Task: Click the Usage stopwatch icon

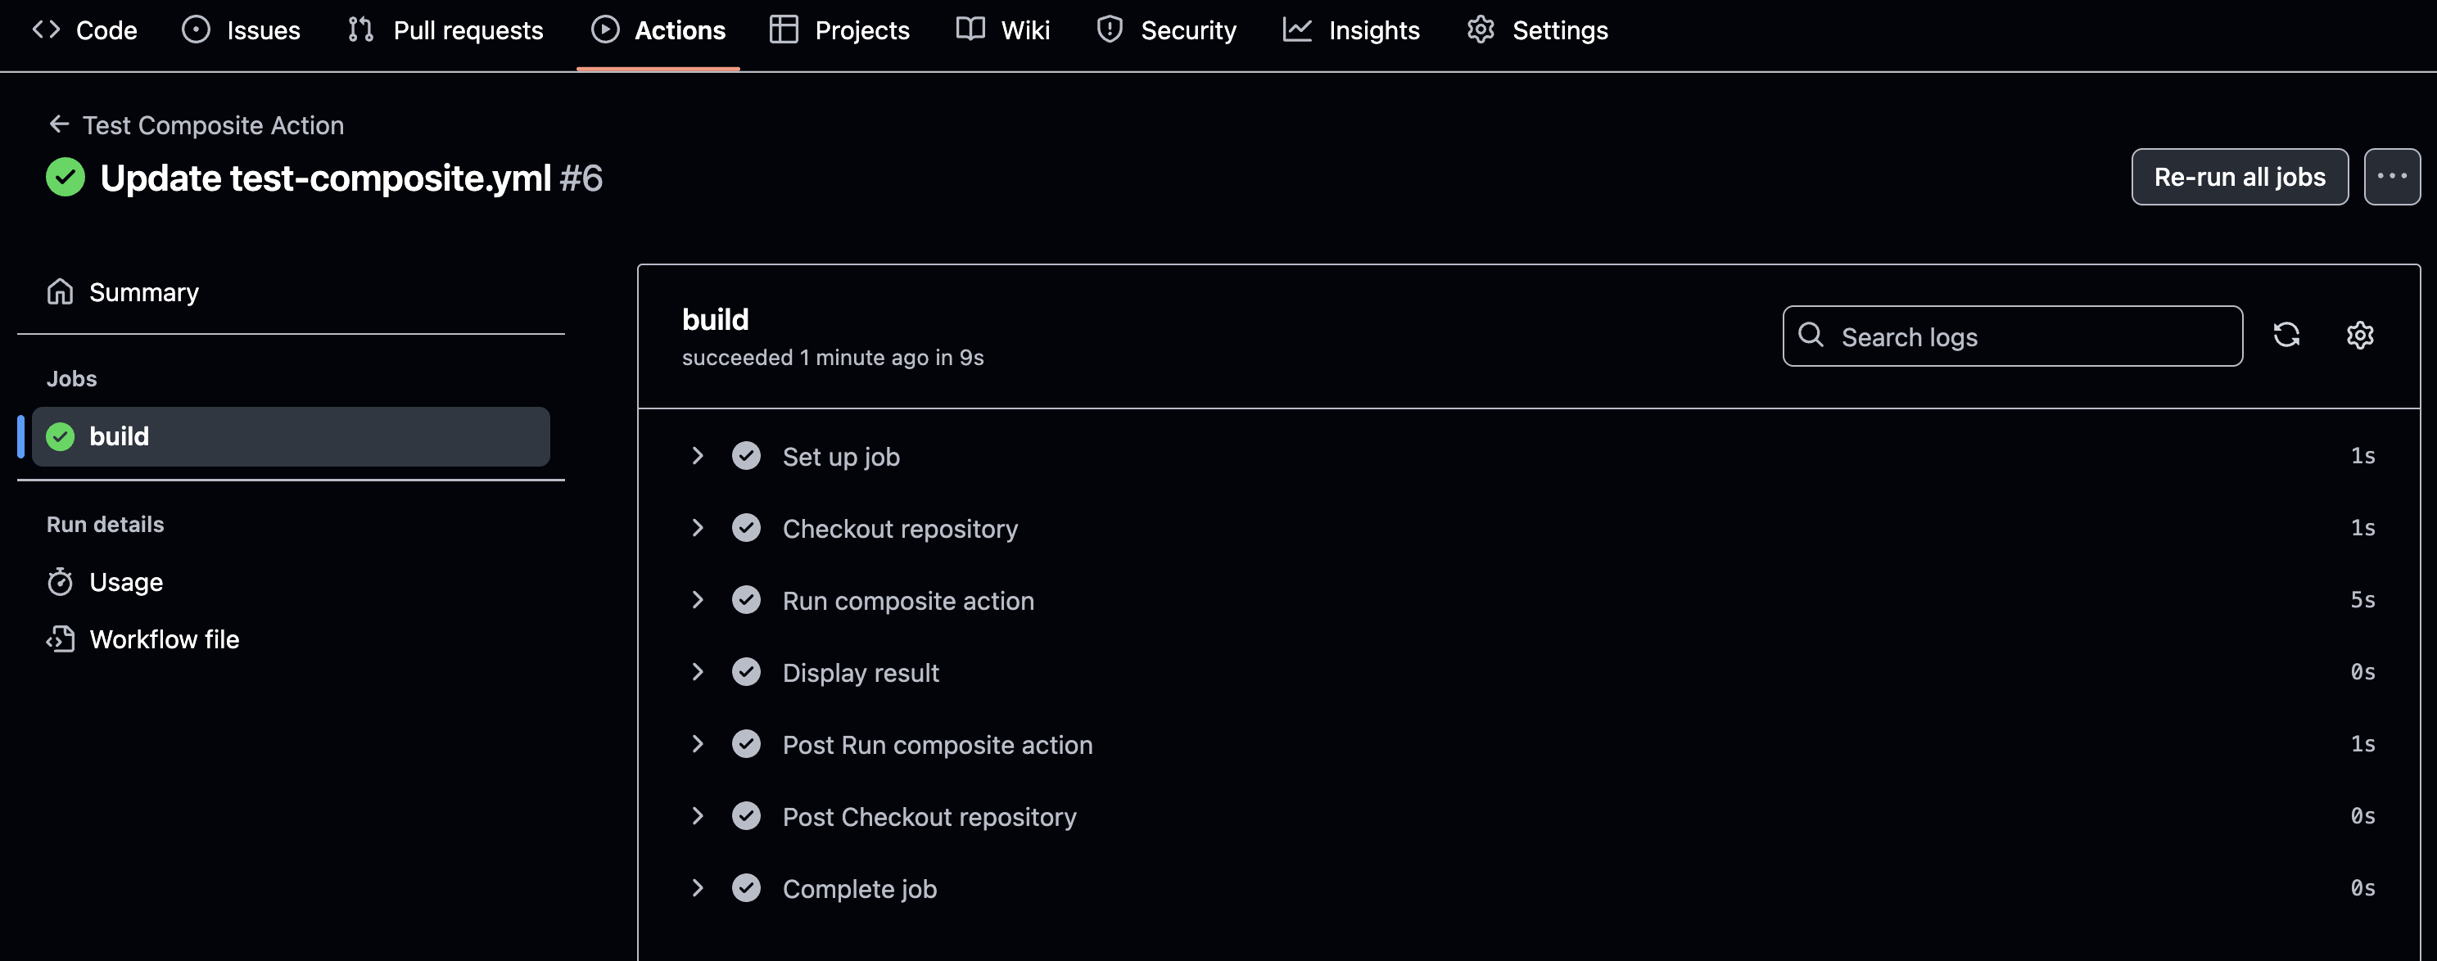Action: (60, 582)
